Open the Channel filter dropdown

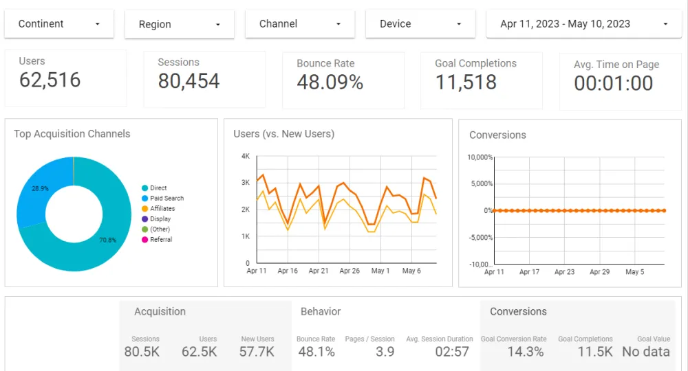tap(299, 24)
